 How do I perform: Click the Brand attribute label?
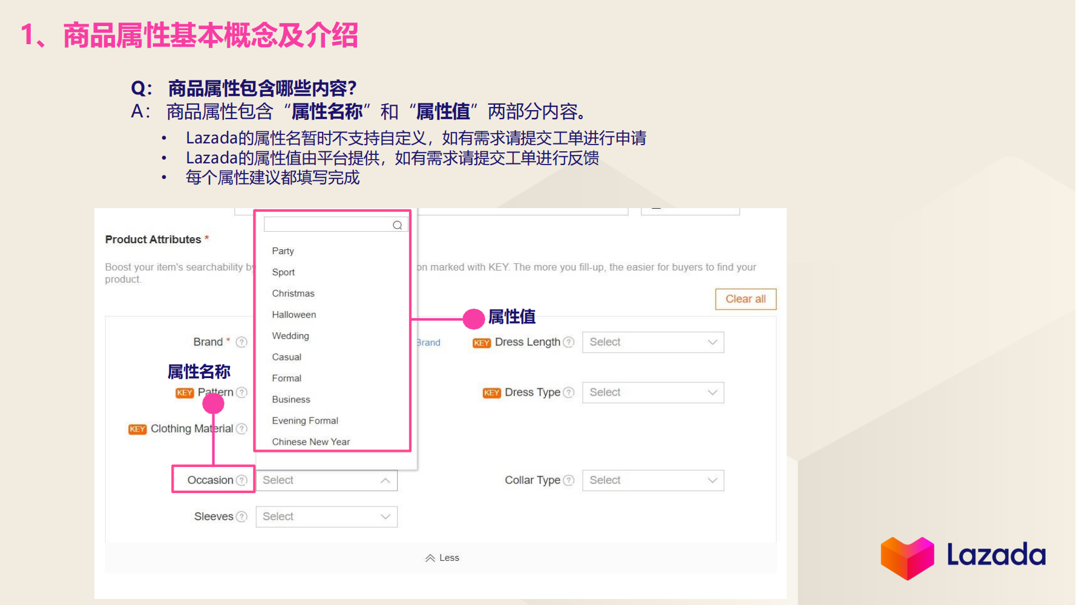click(x=208, y=342)
